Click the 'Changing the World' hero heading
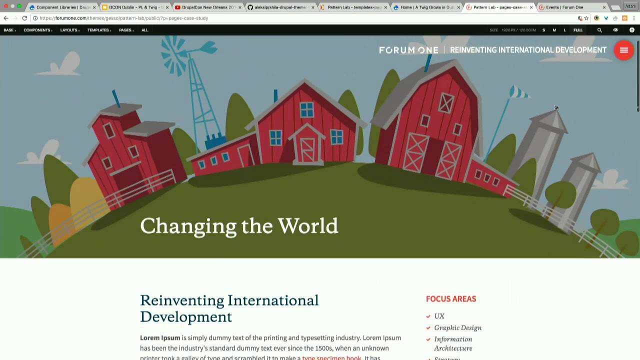The width and height of the screenshot is (640, 360). pos(239,226)
